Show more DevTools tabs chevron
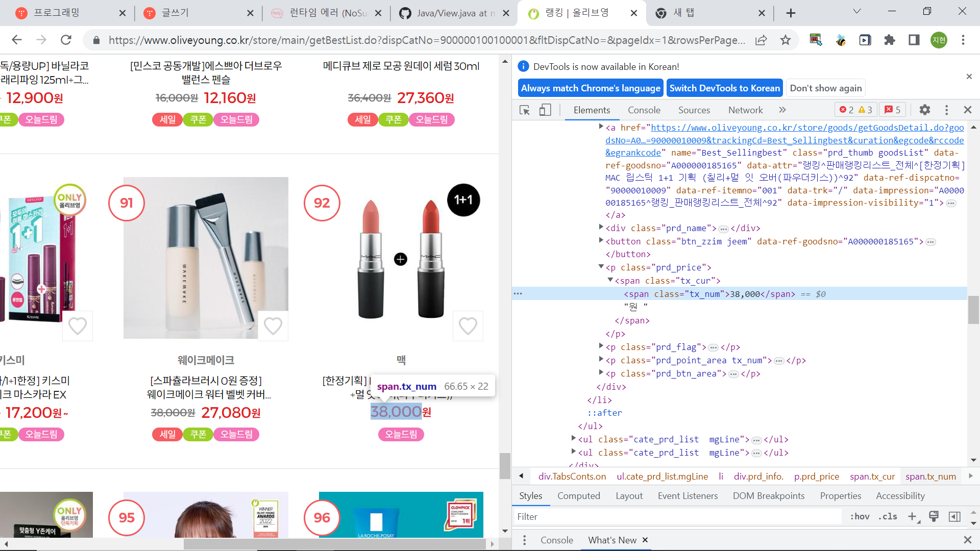The width and height of the screenshot is (980, 551). click(782, 110)
